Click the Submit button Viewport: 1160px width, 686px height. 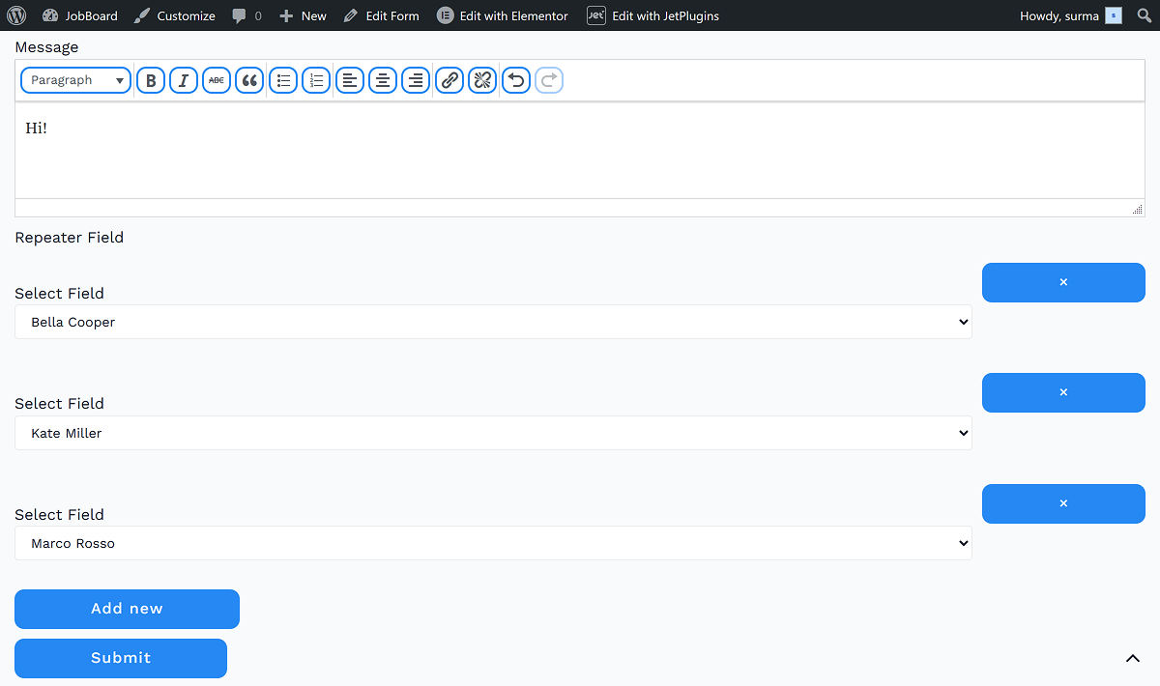tap(121, 658)
